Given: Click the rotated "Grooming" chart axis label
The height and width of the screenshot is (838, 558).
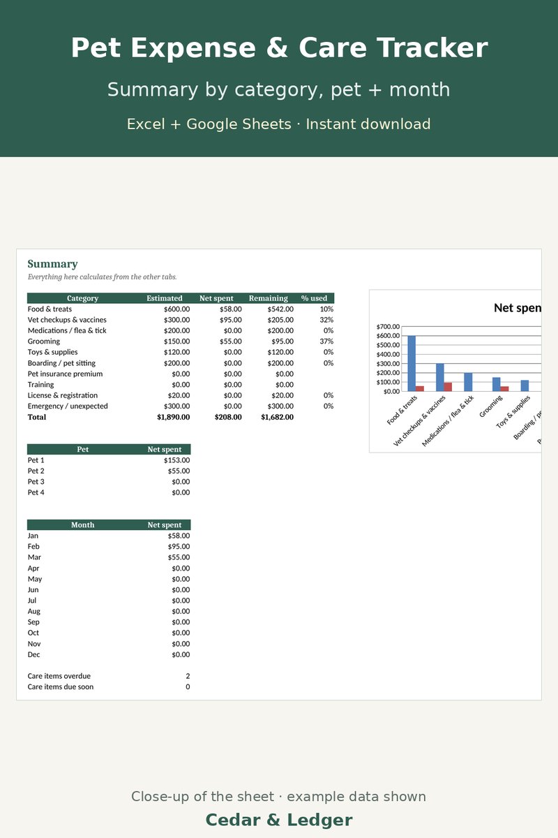Looking at the screenshot, I should tap(492, 406).
